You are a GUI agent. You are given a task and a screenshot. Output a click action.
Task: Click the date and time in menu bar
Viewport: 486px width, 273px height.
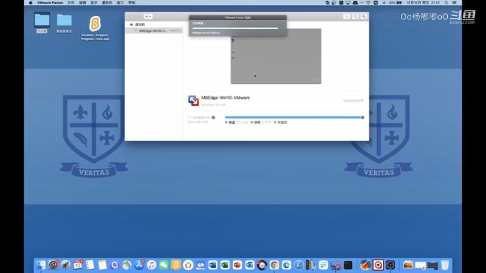tap(423, 3)
